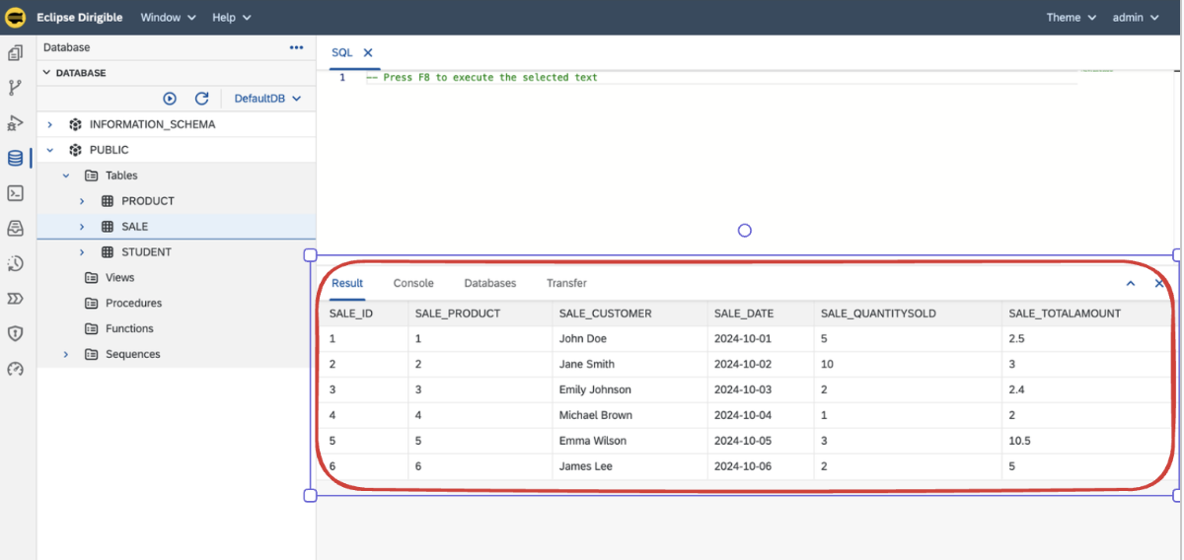Open the DefaultDB datasource dropdown
1184x560 pixels.
267,99
